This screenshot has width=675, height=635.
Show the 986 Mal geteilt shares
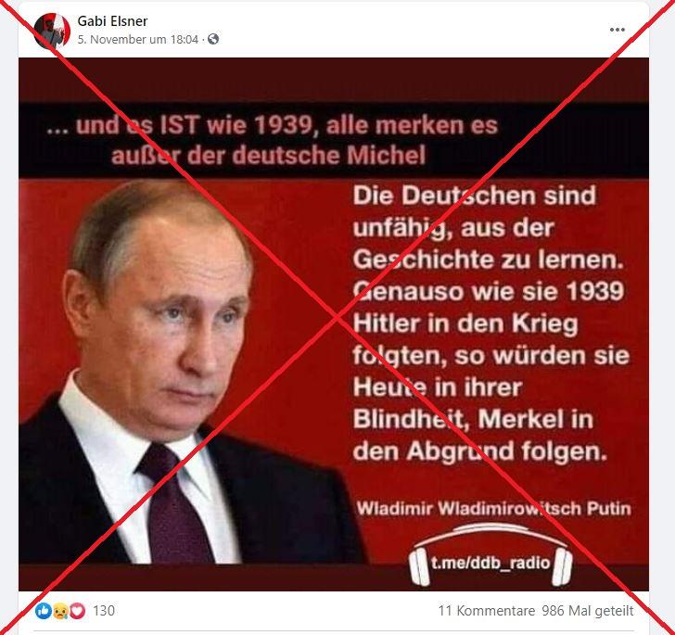588,611
